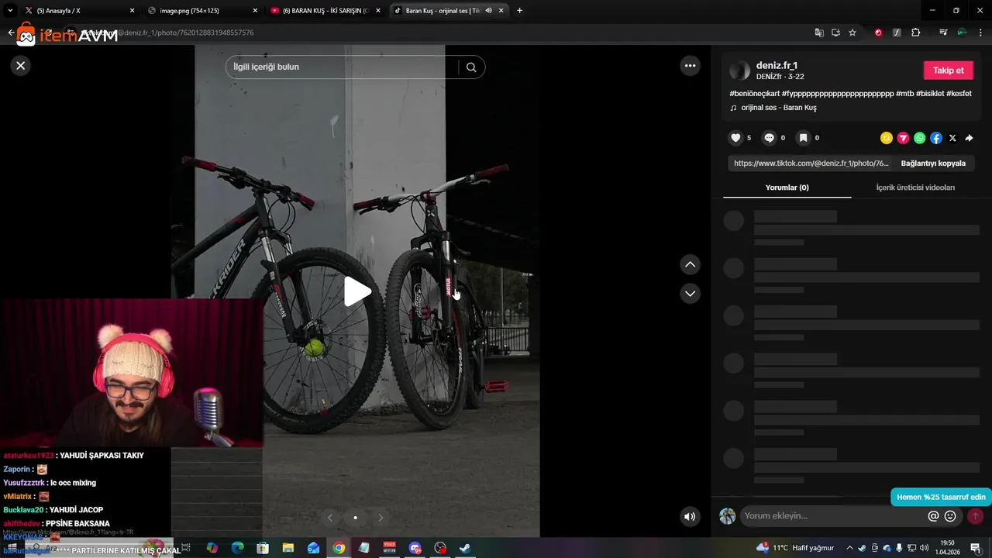
Task: Click the Google Translate icon in address bar
Action: click(x=819, y=33)
